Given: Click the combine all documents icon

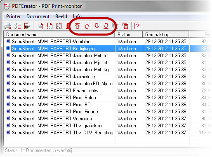Looking at the screenshot, I should (x=125, y=26).
